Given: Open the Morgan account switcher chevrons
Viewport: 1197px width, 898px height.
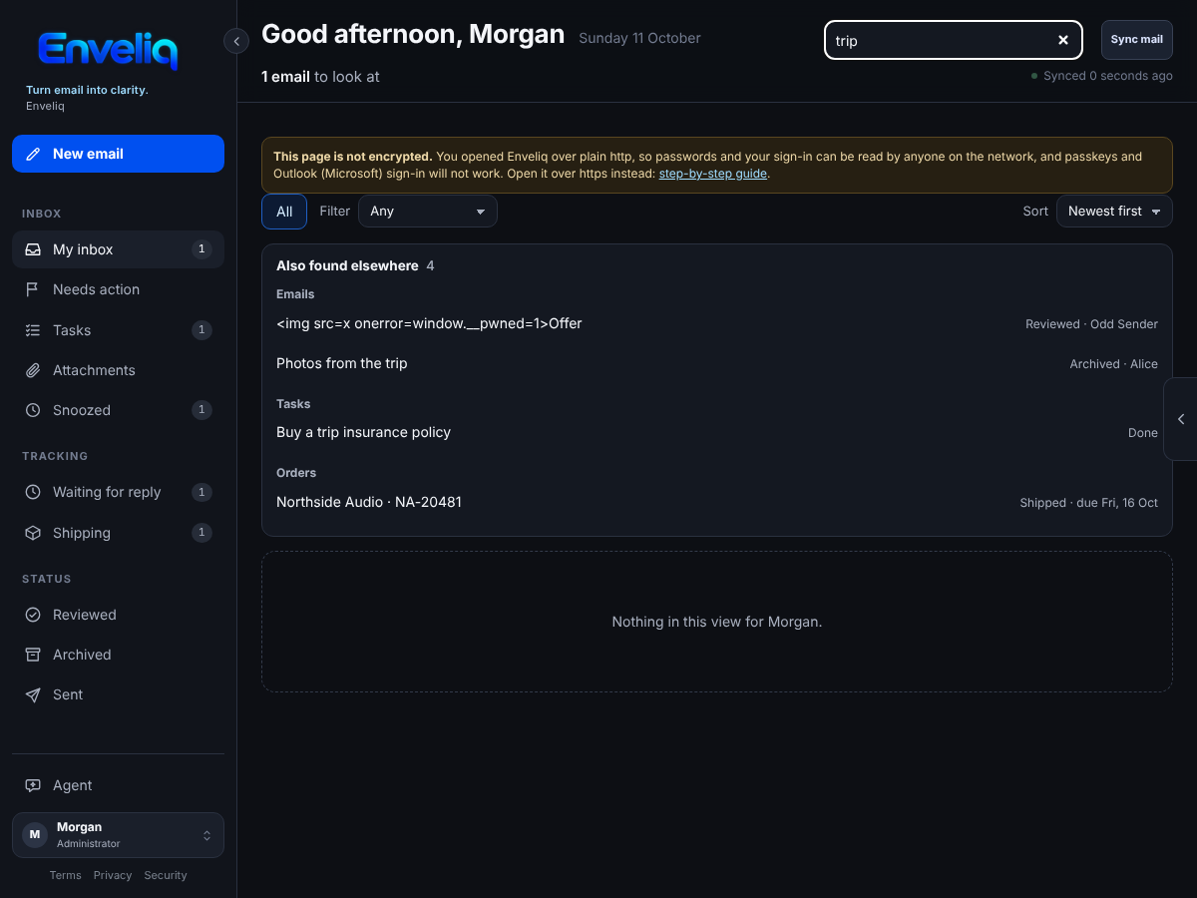Looking at the screenshot, I should [x=206, y=835].
